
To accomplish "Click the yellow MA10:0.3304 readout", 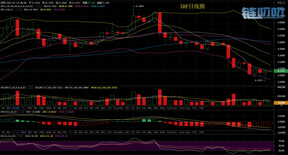I will tap(66, 6).
